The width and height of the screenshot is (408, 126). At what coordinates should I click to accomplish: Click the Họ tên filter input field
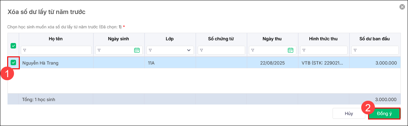(x=56, y=50)
